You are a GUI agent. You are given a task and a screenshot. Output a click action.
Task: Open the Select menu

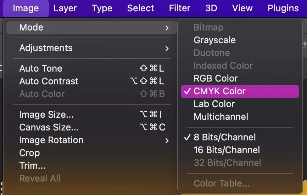140,8
